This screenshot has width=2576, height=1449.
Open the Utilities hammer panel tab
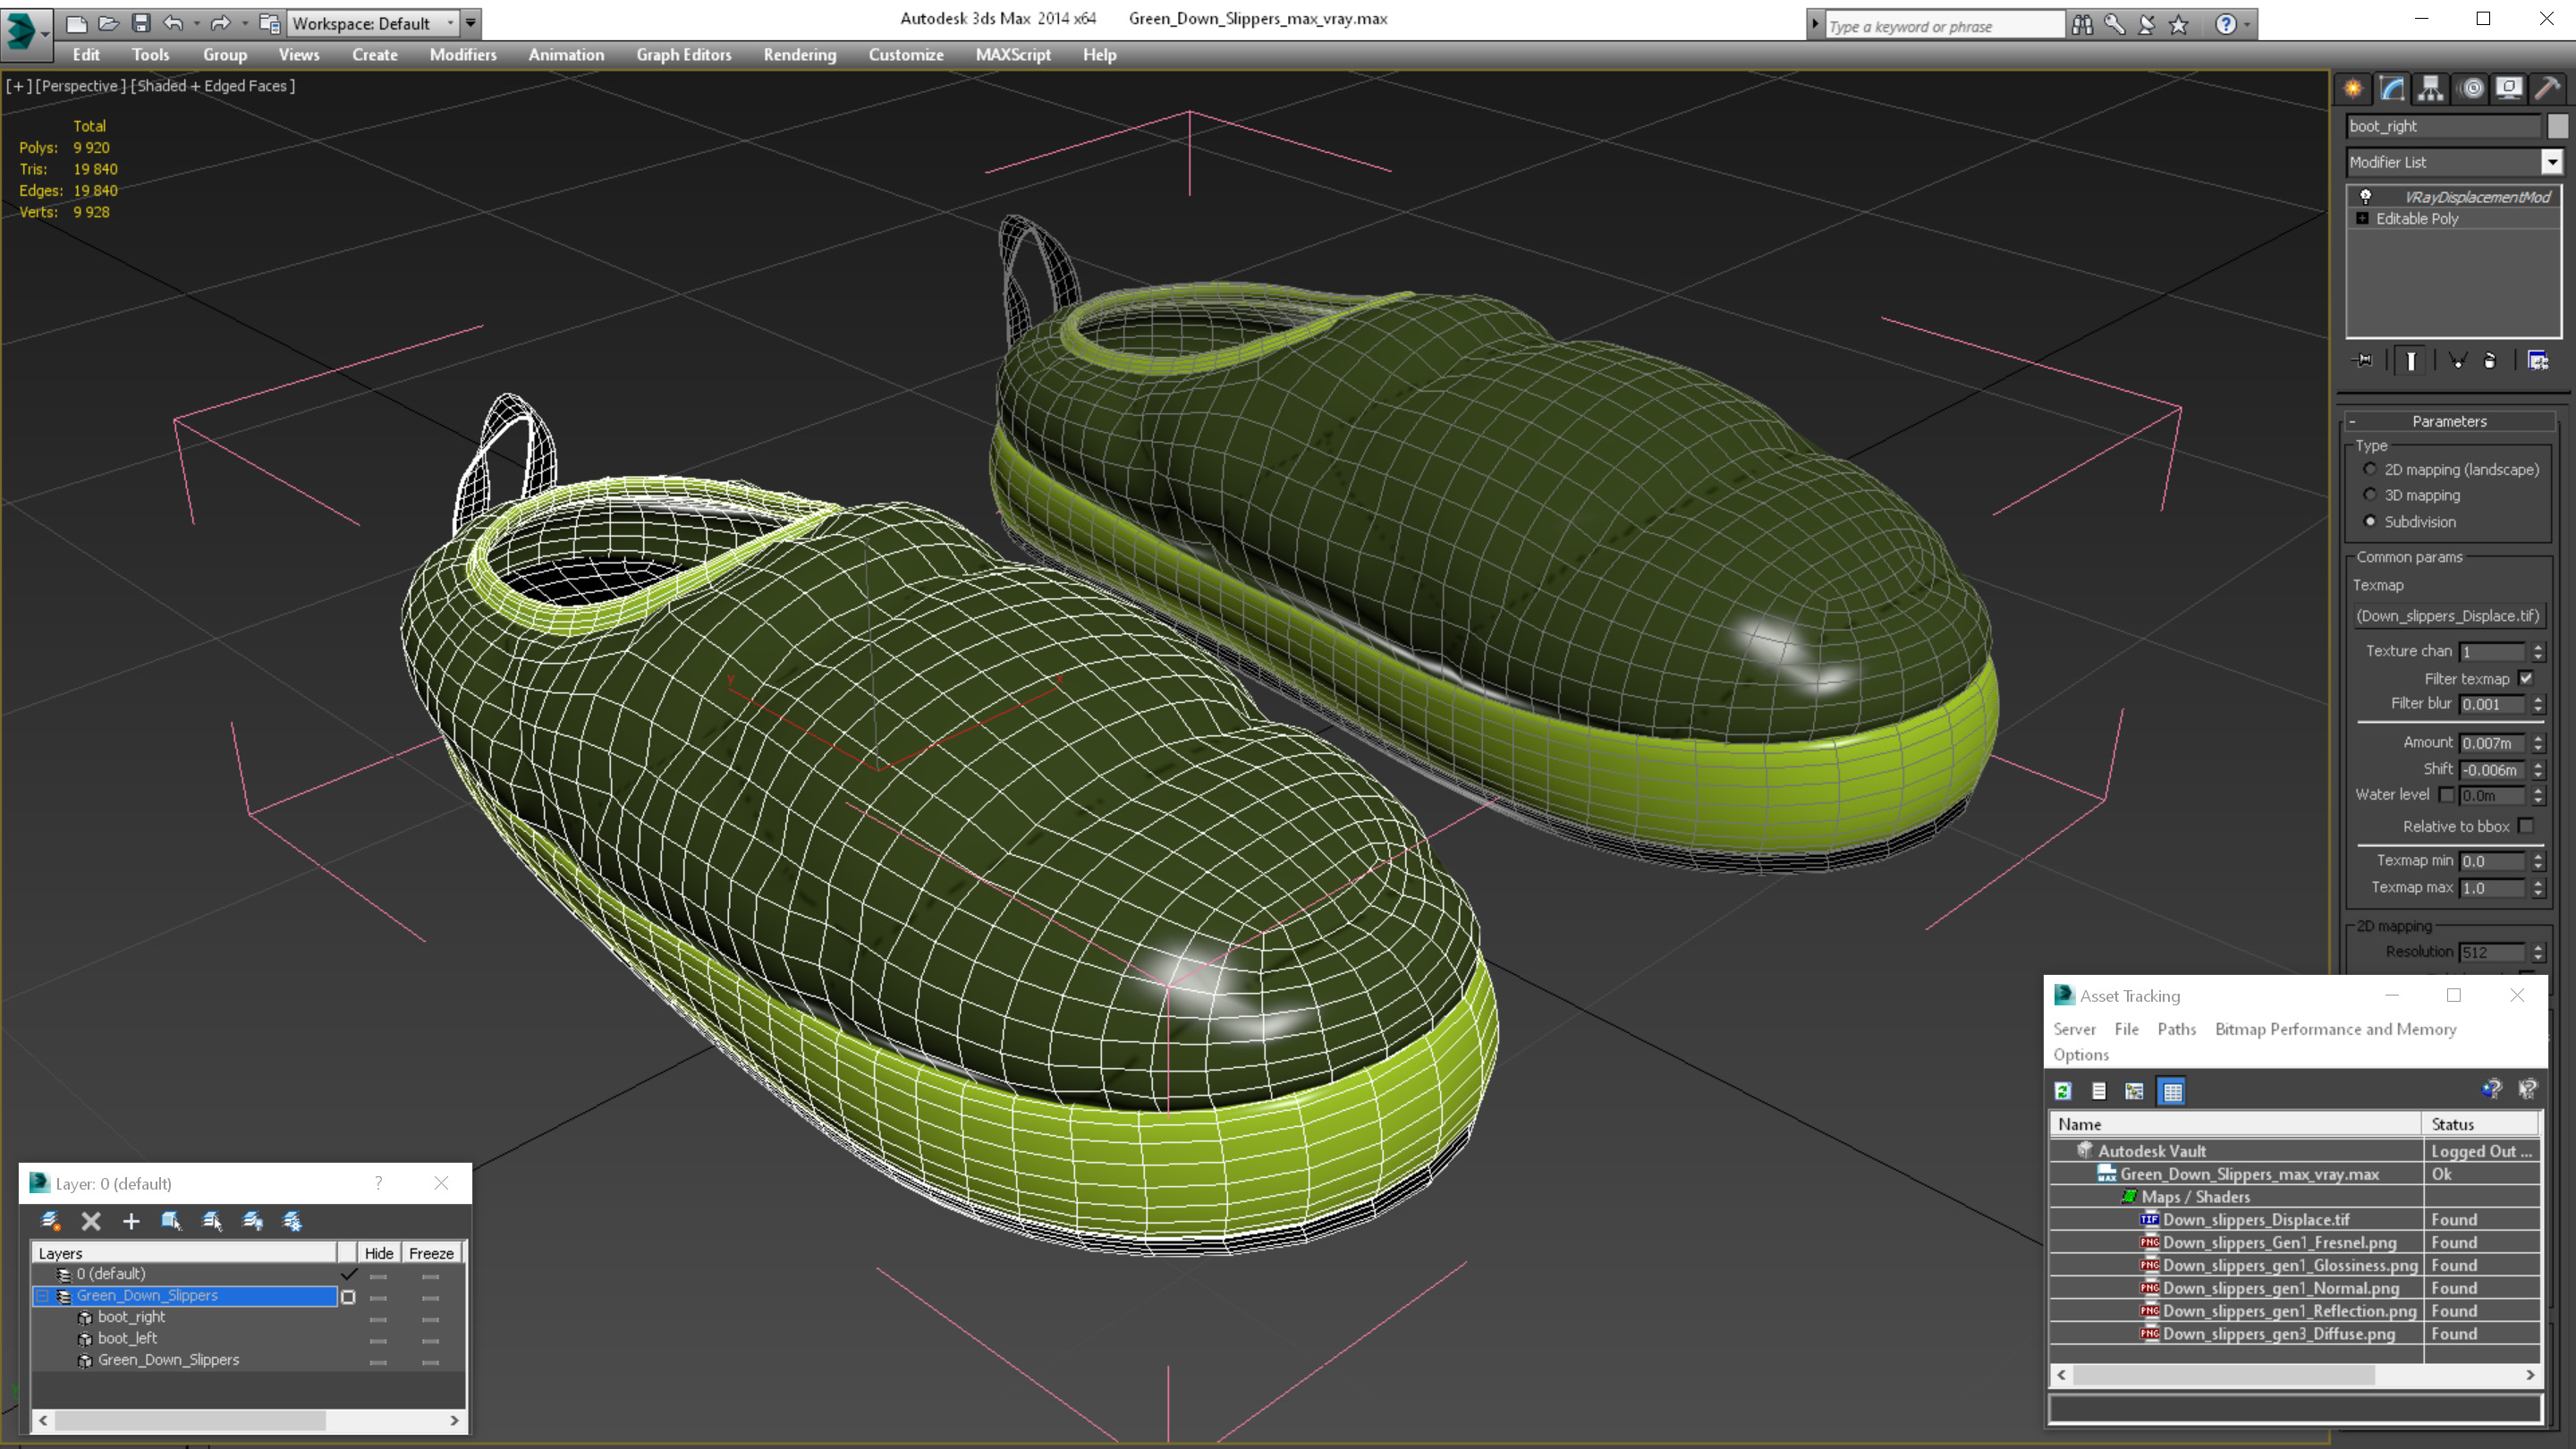[x=2548, y=89]
